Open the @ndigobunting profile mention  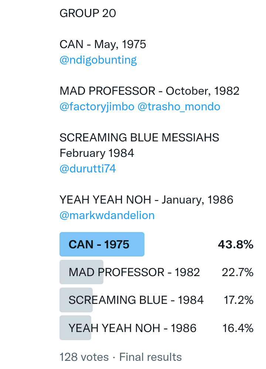tap(98, 60)
